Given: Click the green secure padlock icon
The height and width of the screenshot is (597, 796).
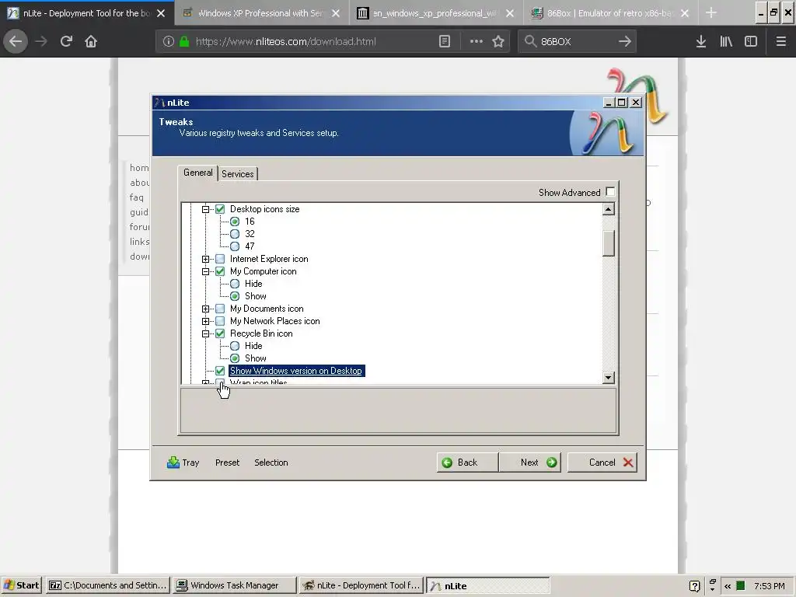Looking at the screenshot, I should [184, 42].
